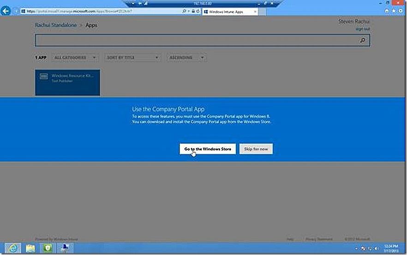The height and width of the screenshot is (255, 407).
Task: Open the browser Home icon
Action: point(387,11)
